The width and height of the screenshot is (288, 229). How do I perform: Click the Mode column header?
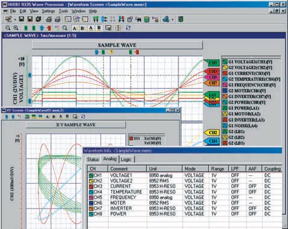point(196,169)
